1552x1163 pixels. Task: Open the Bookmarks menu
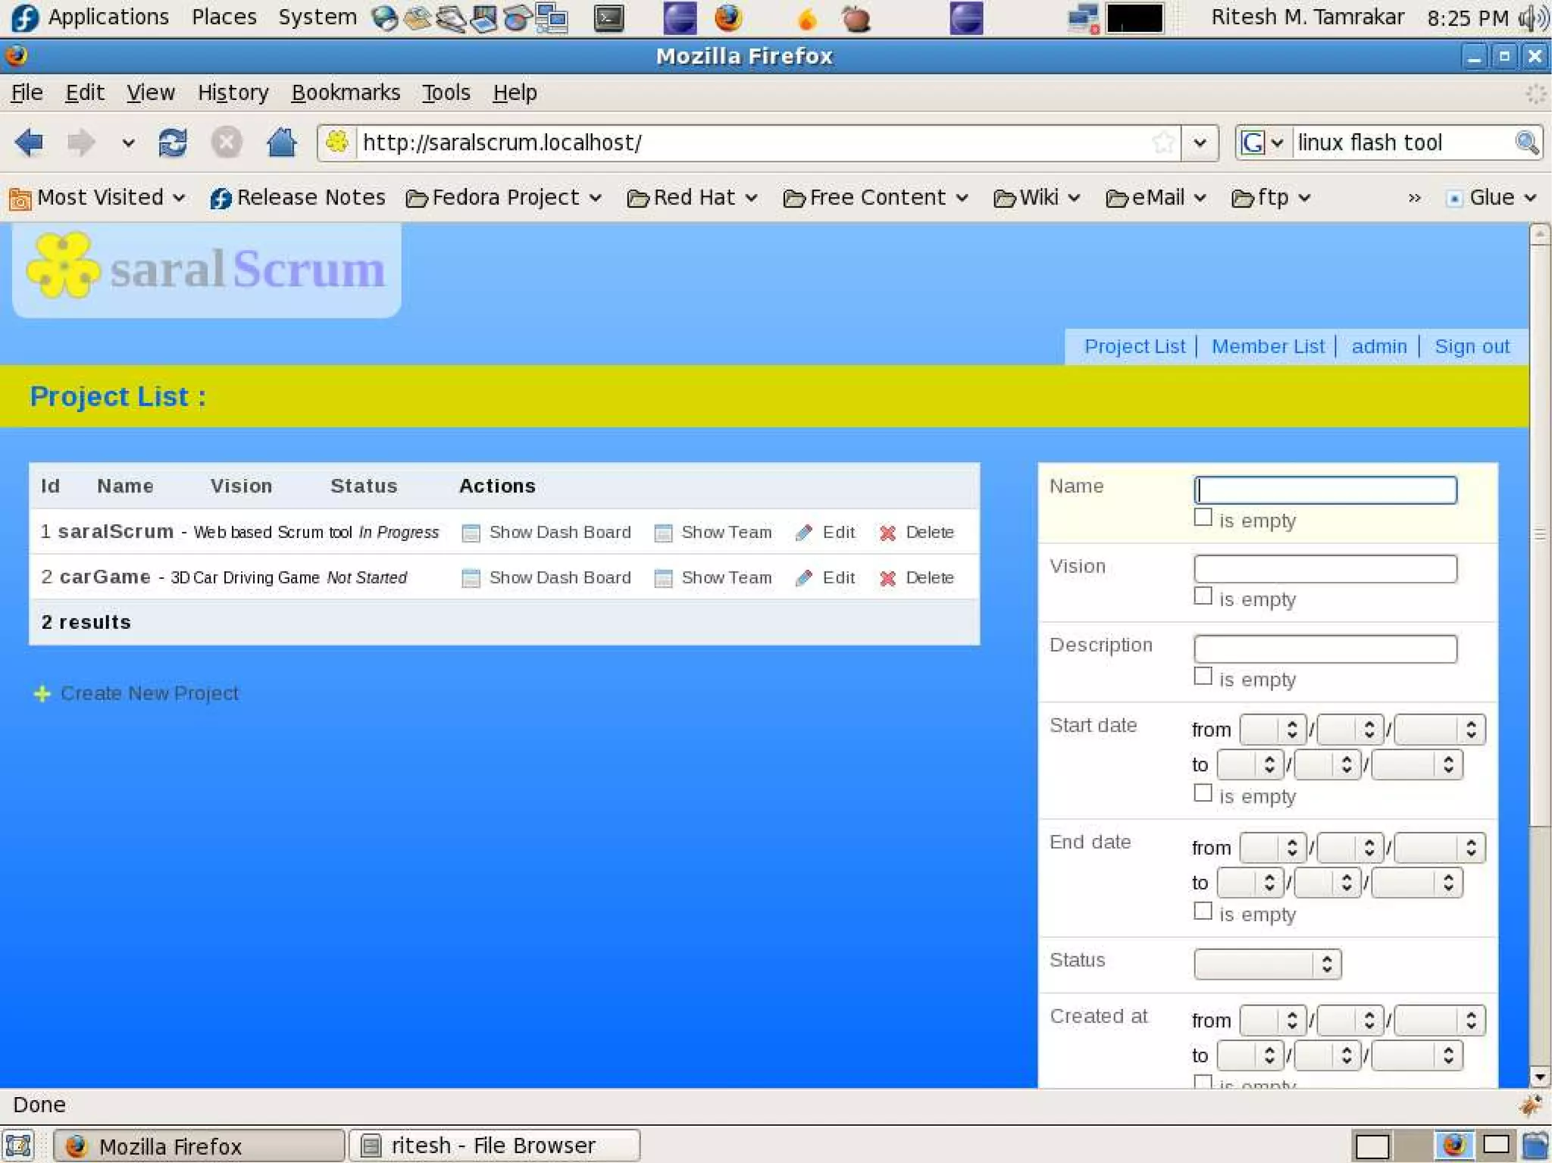coord(346,92)
